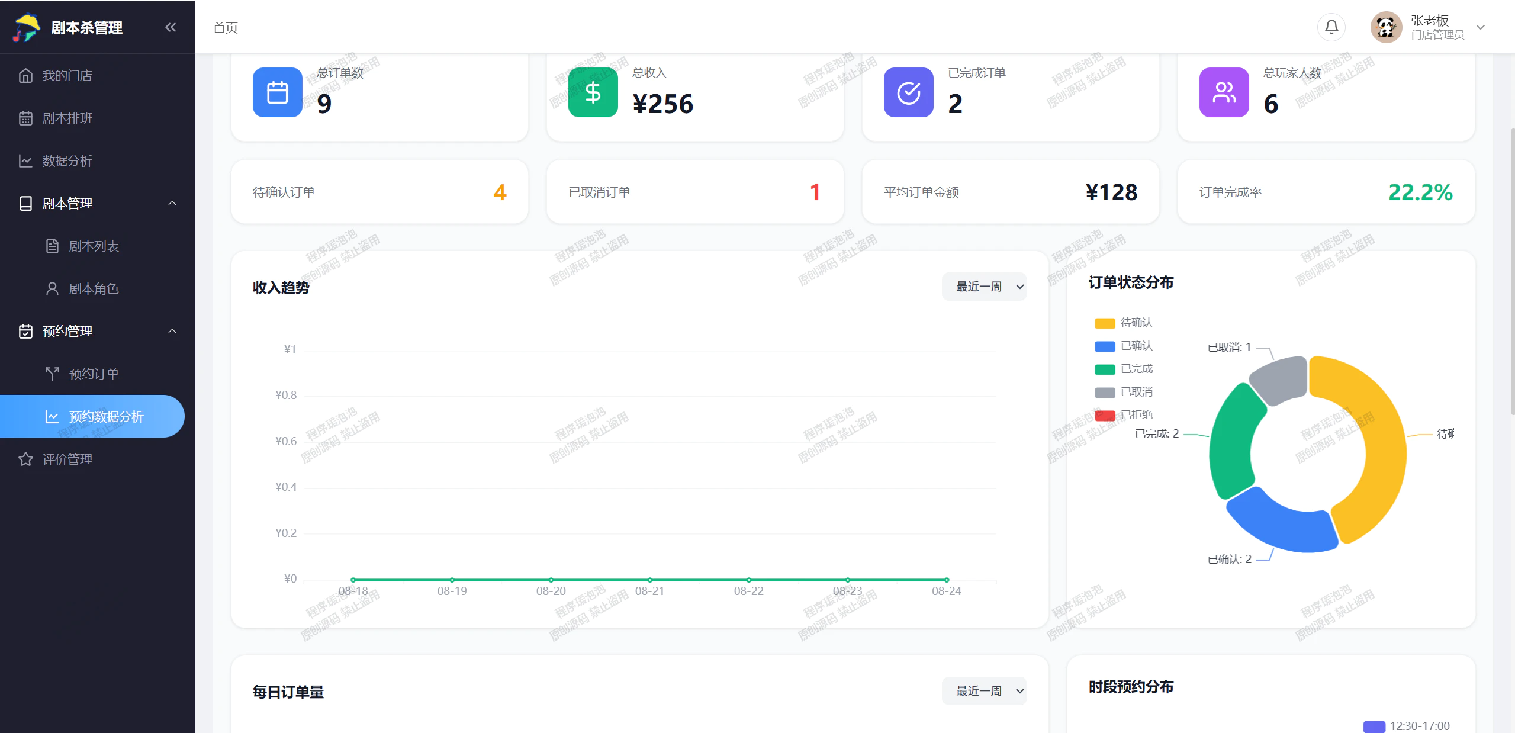The width and height of the screenshot is (1515, 733).
Task: Open the notification bell
Action: coord(1331,27)
